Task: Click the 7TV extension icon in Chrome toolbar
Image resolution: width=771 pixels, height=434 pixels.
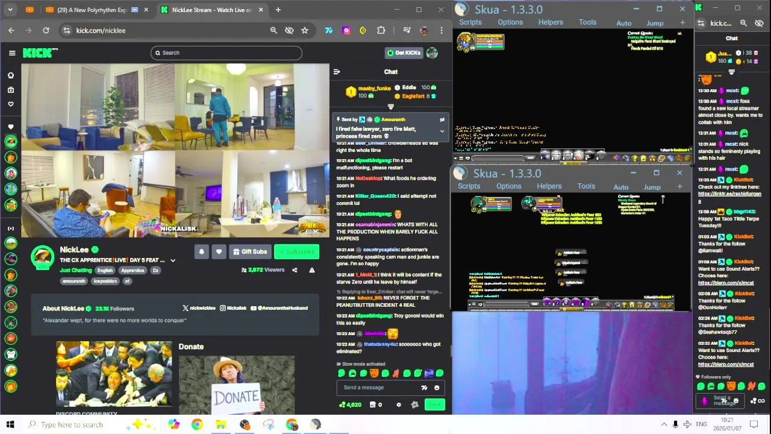Action: pos(329,30)
